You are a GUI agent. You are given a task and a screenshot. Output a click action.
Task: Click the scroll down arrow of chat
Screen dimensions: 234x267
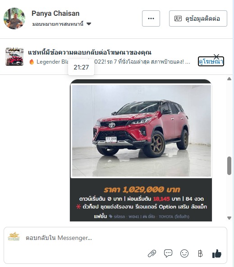[x=229, y=218]
